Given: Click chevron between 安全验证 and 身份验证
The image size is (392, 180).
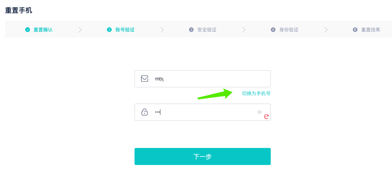Looking at the screenshot, I should pyautogui.click(x=244, y=30).
